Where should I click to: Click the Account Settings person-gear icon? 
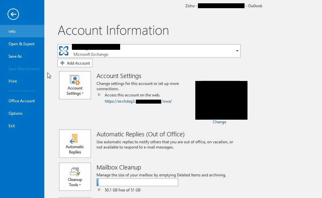click(x=75, y=80)
